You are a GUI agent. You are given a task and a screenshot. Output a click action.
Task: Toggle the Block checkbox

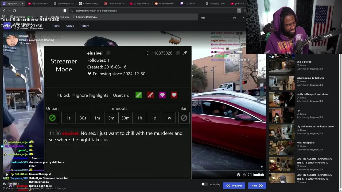point(58,95)
